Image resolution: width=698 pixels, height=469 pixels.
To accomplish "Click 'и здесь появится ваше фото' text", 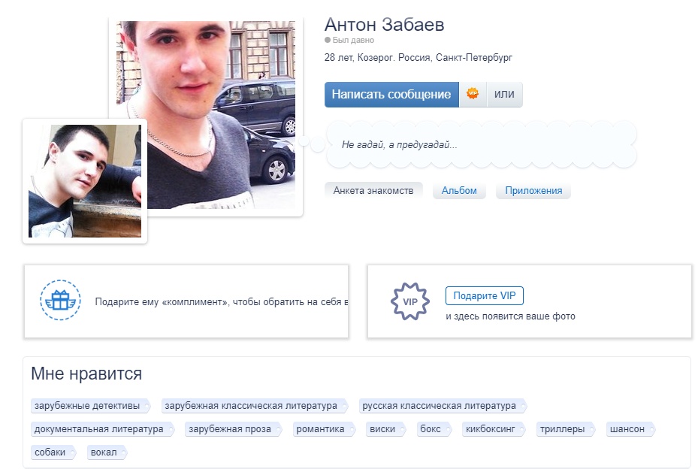I will (510, 316).
